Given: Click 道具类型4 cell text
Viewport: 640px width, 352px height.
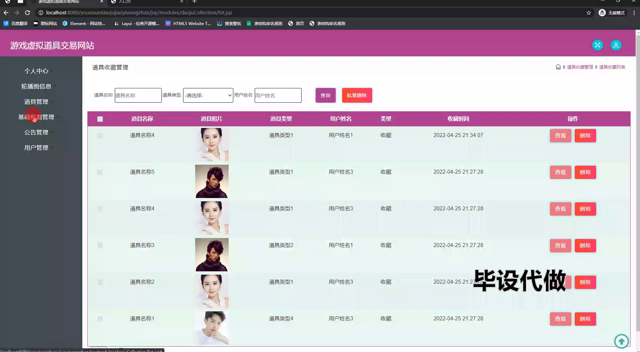Looking at the screenshot, I should coord(281,318).
